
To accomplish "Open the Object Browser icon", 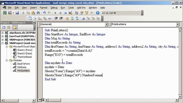I will 87,13.
